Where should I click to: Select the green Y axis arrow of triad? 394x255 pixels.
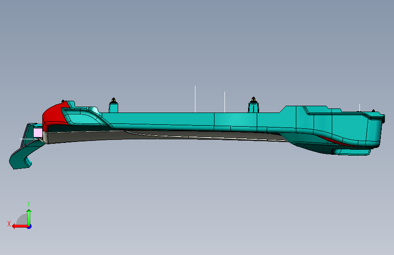(29, 217)
